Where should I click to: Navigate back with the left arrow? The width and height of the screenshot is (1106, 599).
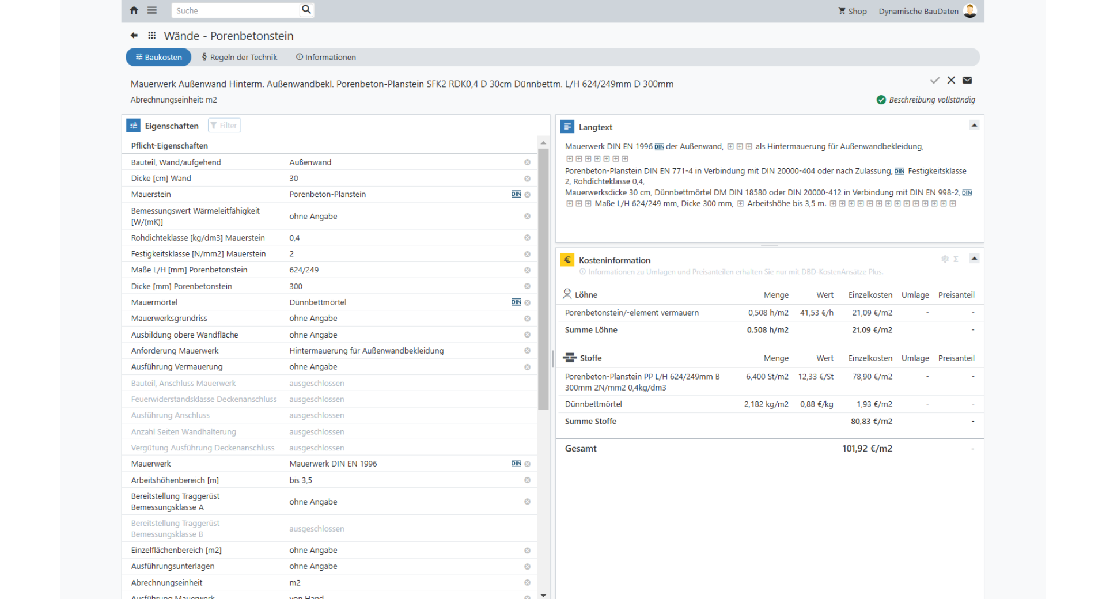[134, 36]
